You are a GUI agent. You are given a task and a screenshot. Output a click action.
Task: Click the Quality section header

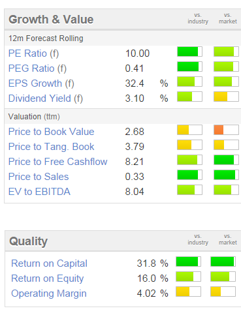[28, 241]
